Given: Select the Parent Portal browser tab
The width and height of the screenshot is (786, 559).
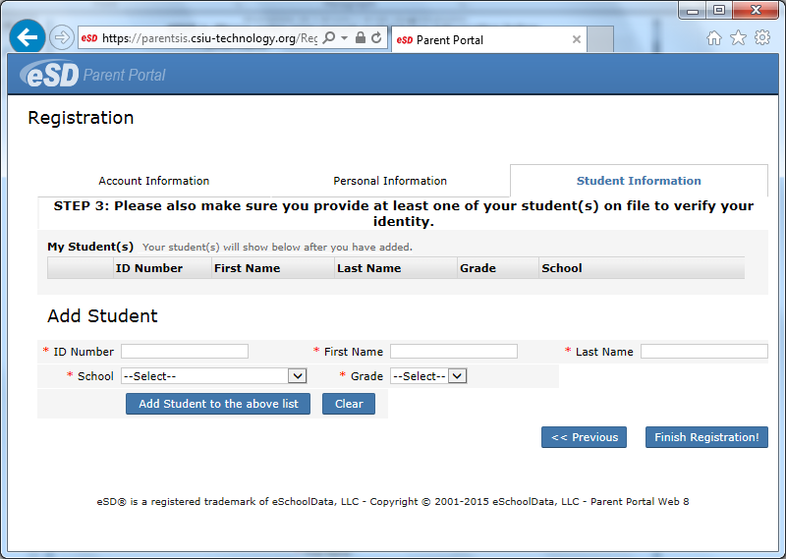Looking at the screenshot, I should 488,39.
